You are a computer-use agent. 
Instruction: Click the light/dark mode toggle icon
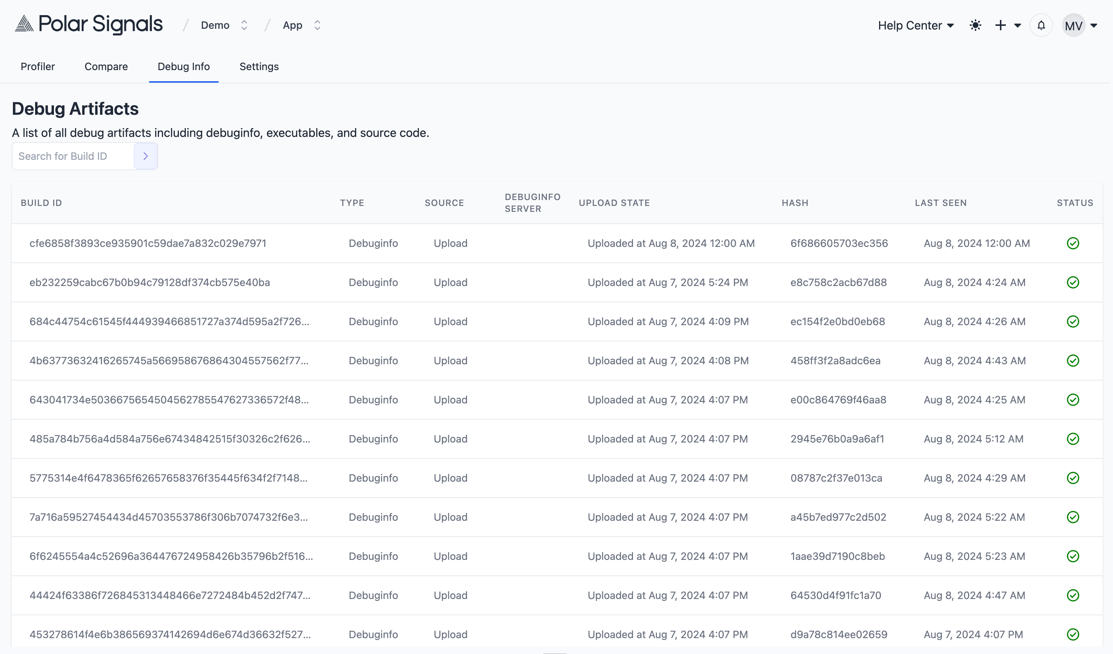point(976,25)
